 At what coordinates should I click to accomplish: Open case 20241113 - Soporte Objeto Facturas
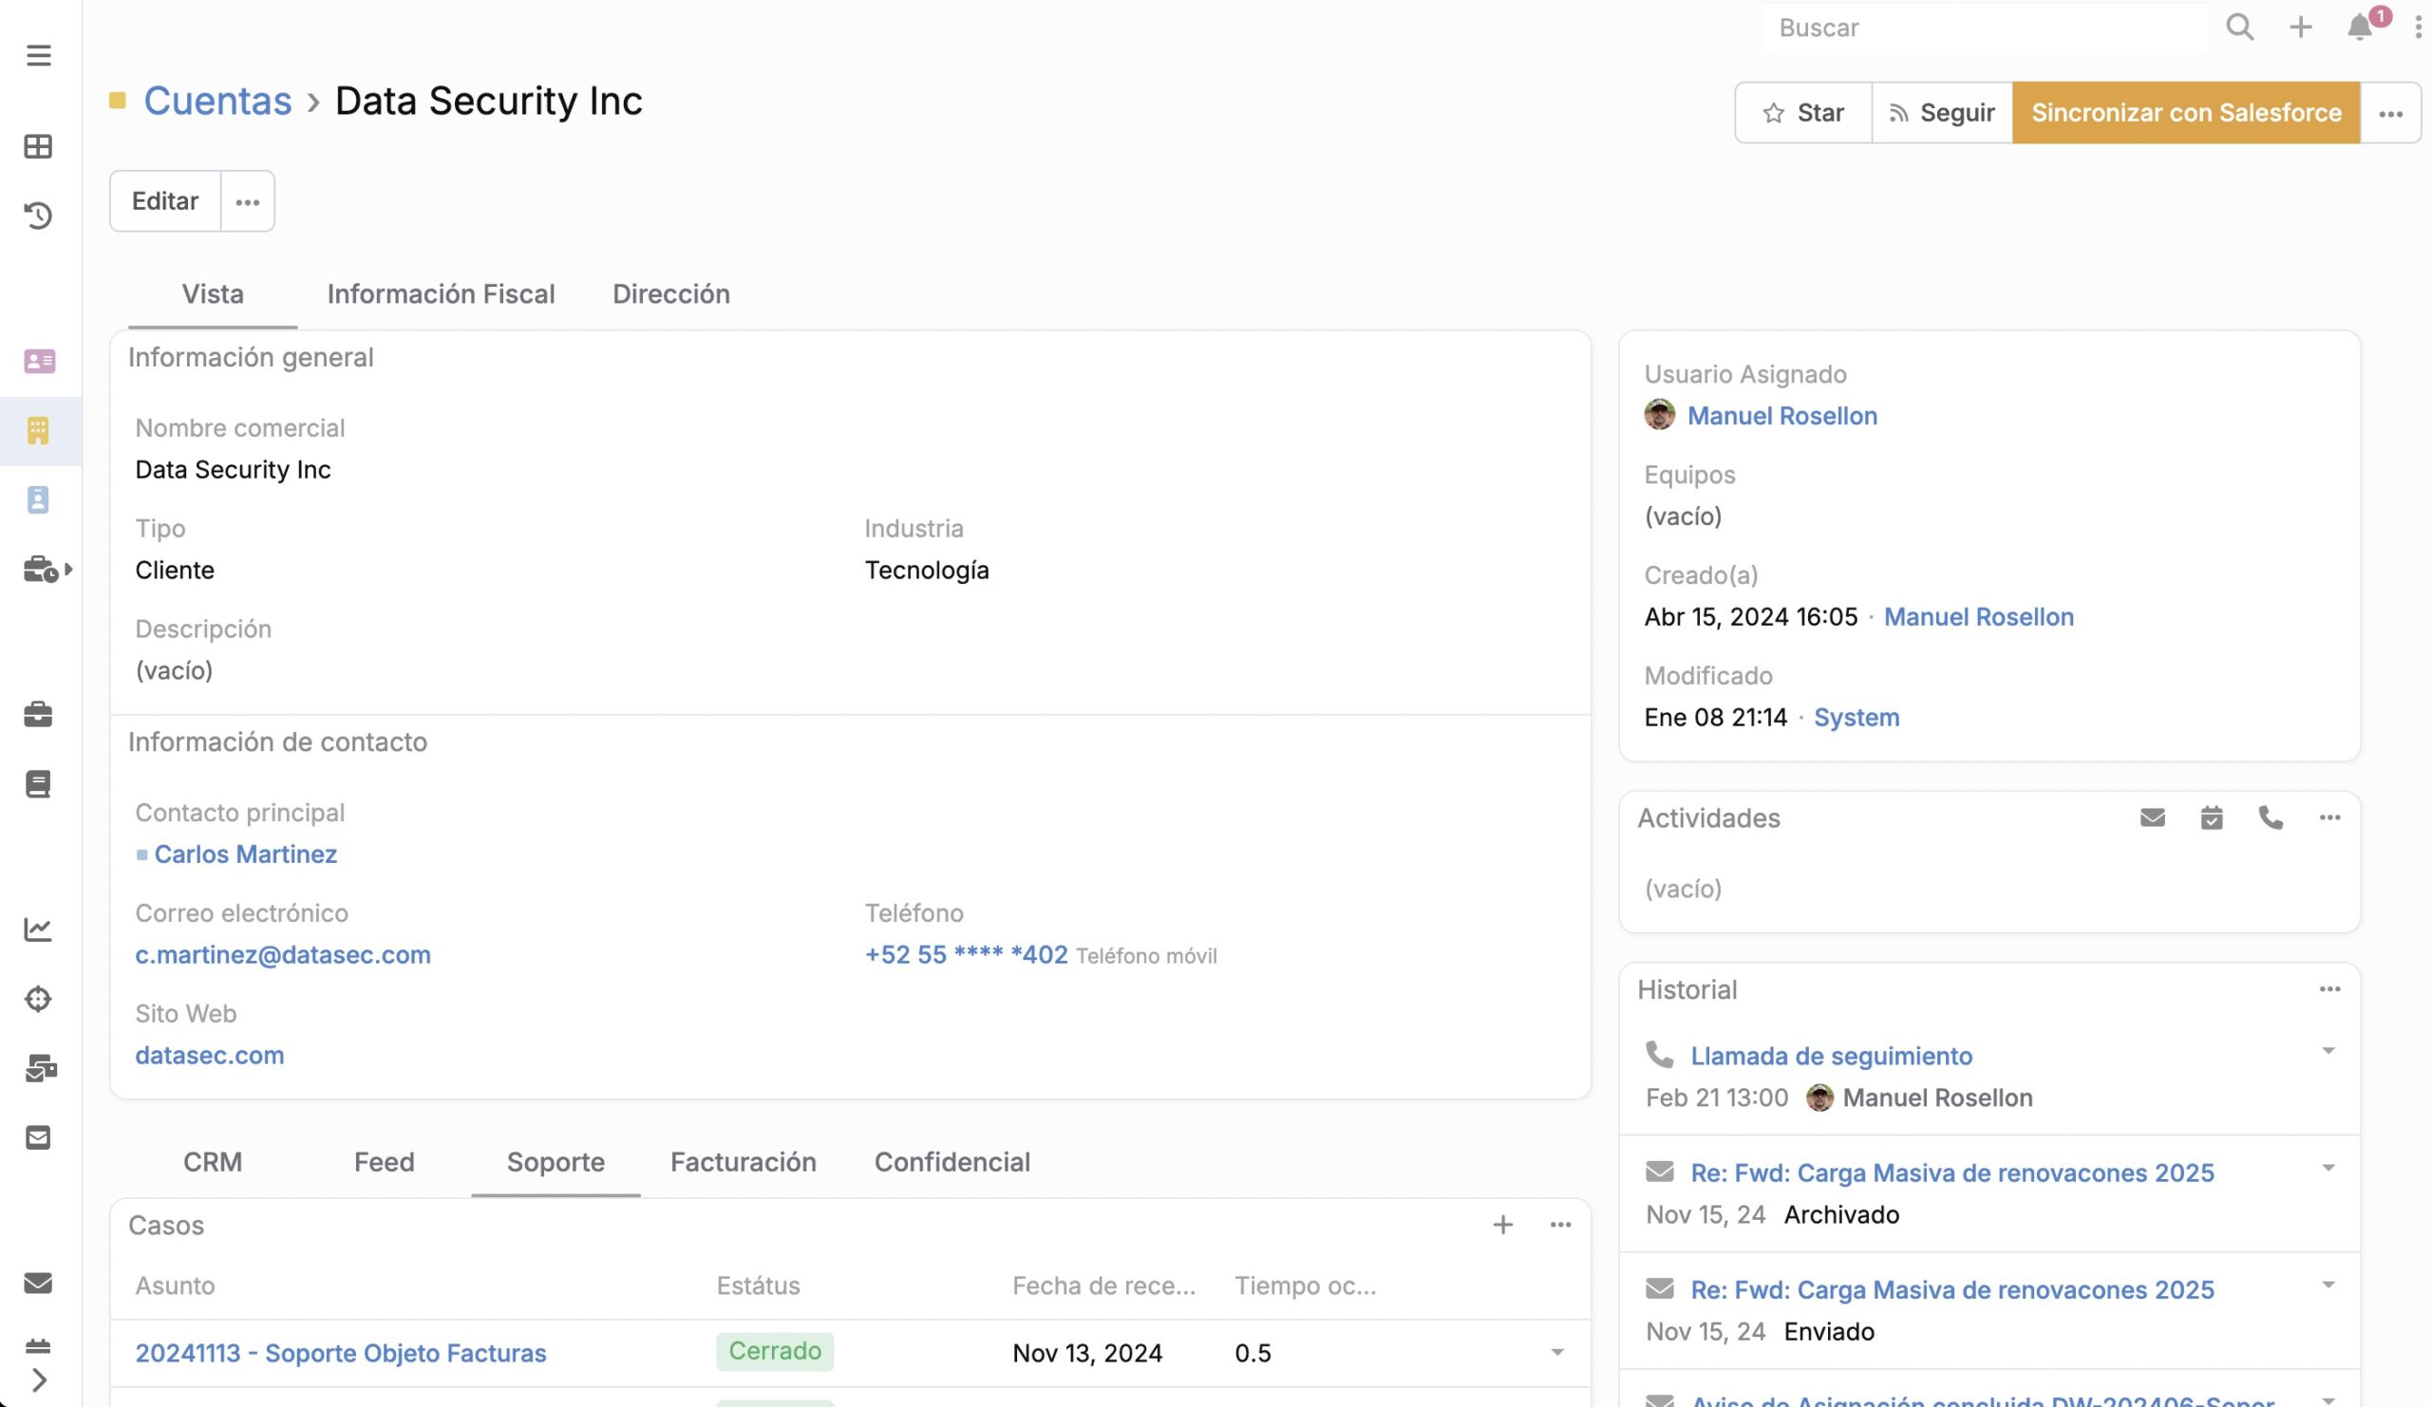[341, 1353]
